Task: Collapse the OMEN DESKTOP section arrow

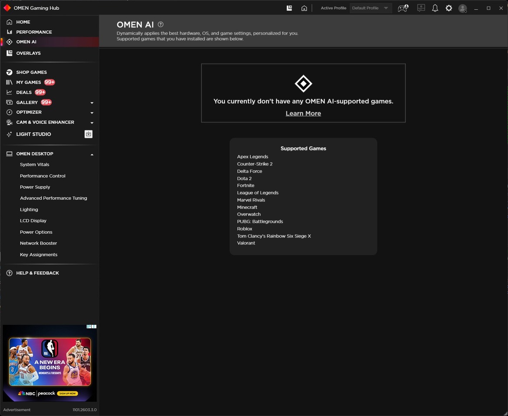Action: (92, 155)
